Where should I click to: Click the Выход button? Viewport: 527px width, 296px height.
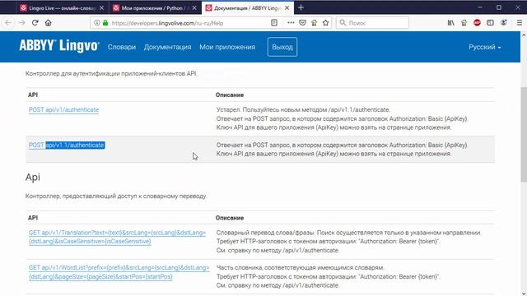pos(282,47)
